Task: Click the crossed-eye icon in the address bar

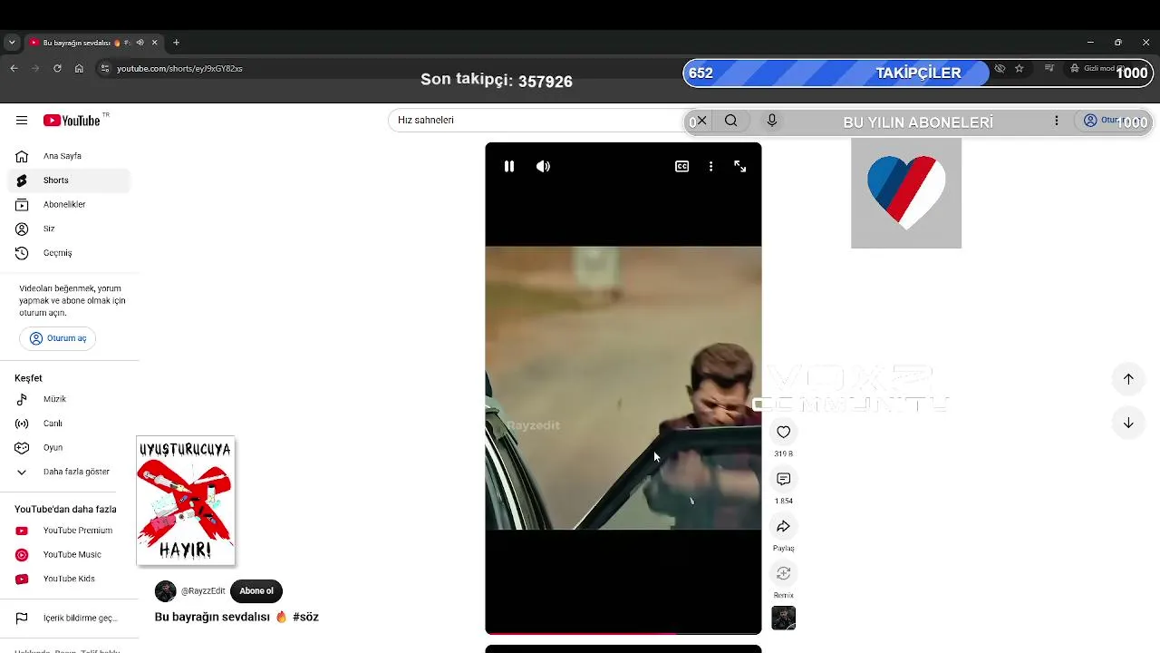Action: coord(1000,68)
